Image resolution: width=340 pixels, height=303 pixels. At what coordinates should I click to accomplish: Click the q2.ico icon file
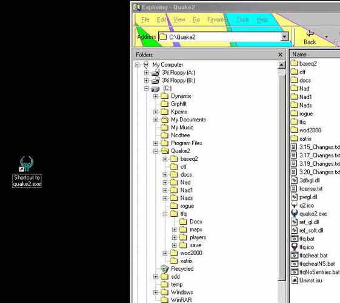(295, 205)
